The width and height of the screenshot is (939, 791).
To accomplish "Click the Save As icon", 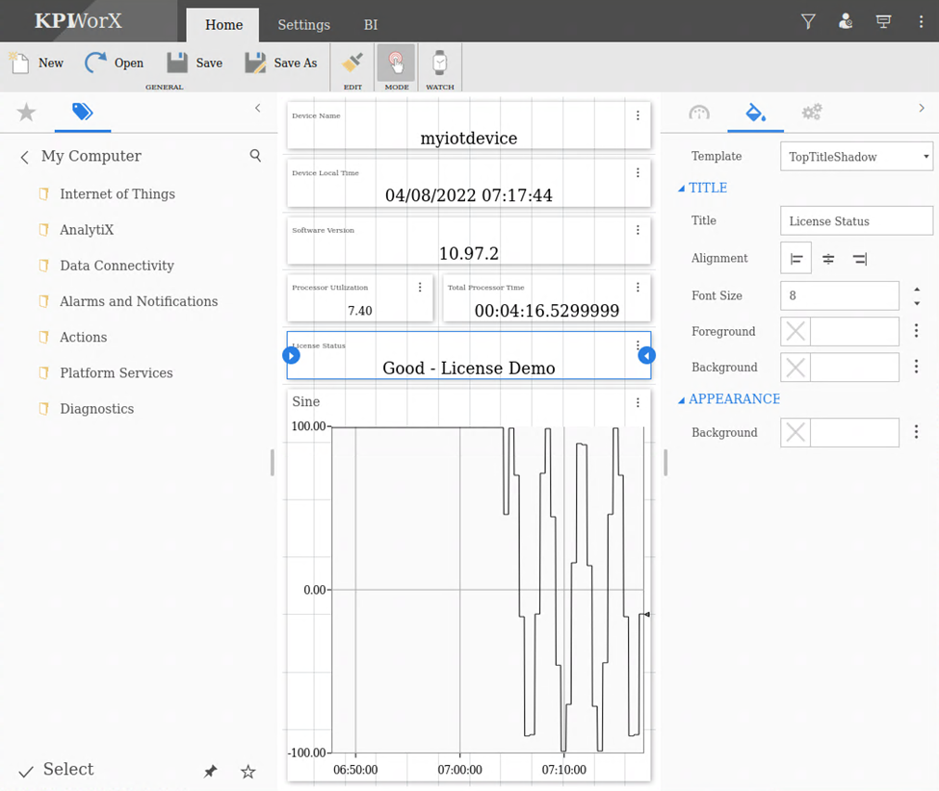I will pos(255,64).
